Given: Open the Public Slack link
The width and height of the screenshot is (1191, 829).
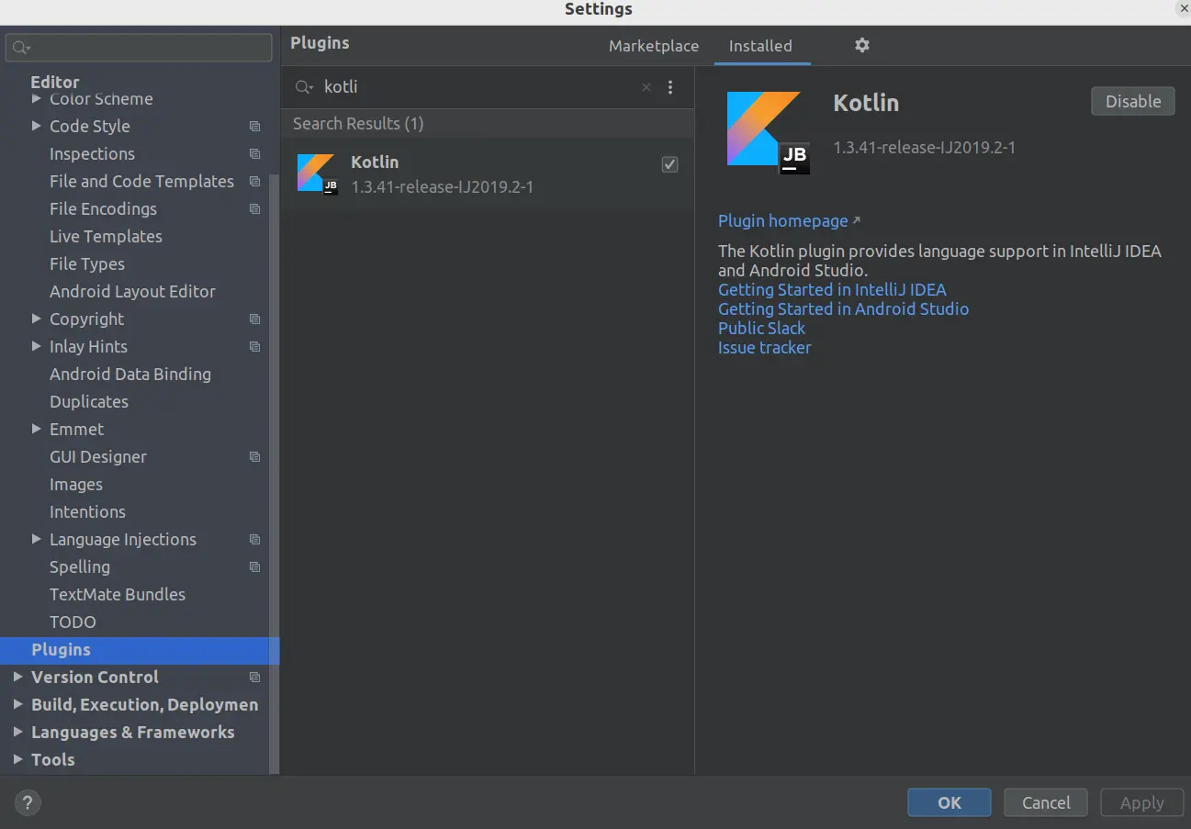Looking at the screenshot, I should pos(761,329).
